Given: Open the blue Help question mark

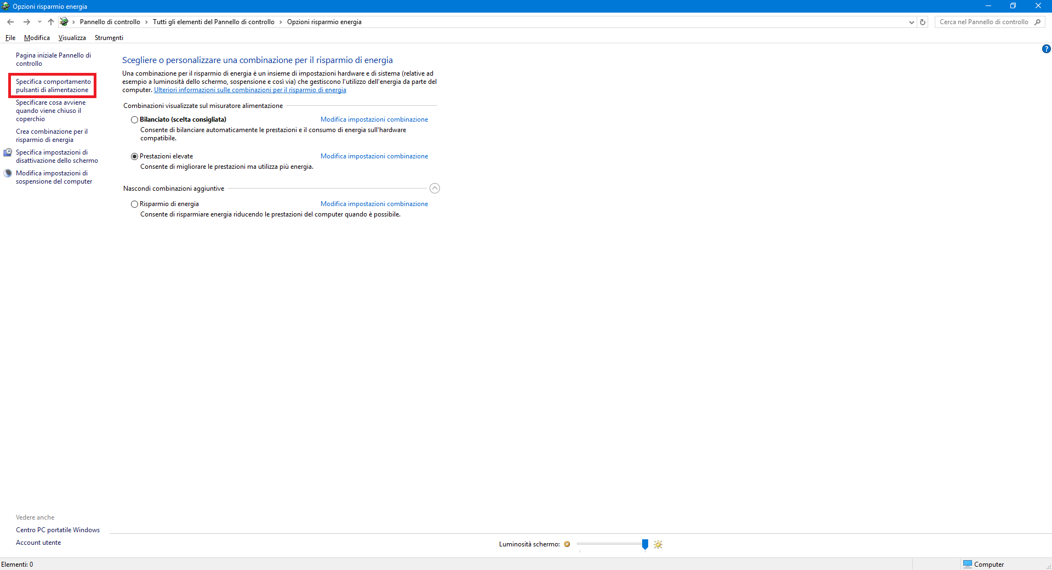Looking at the screenshot, I should pos(1046,49).
